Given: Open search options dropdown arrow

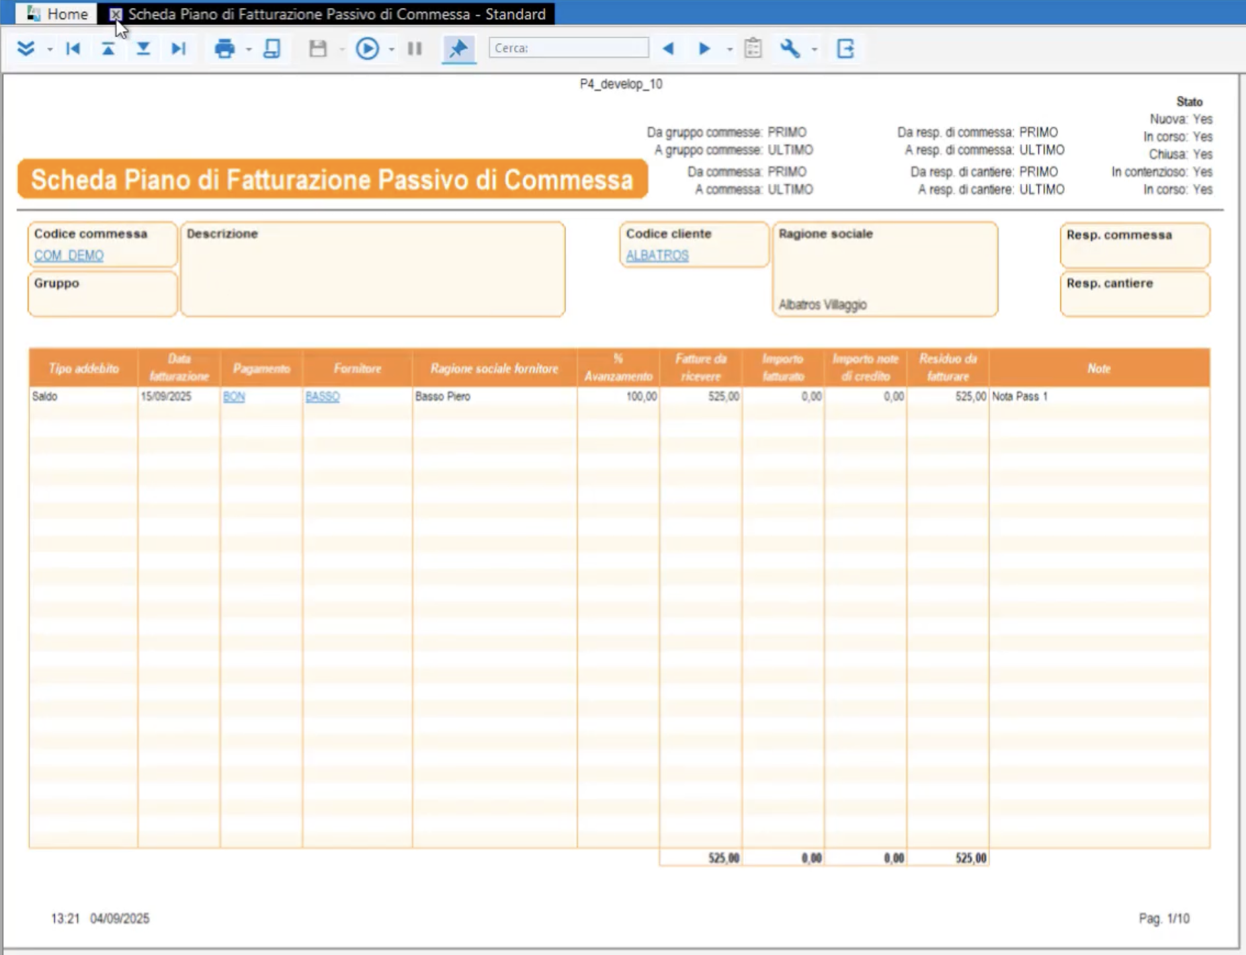Looking at the screenshot, I should 729,49.
